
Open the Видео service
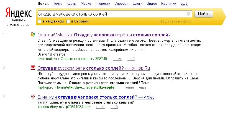point(152,4)
